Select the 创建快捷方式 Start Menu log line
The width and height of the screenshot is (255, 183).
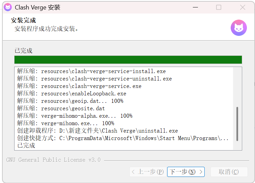click(123, 138)
